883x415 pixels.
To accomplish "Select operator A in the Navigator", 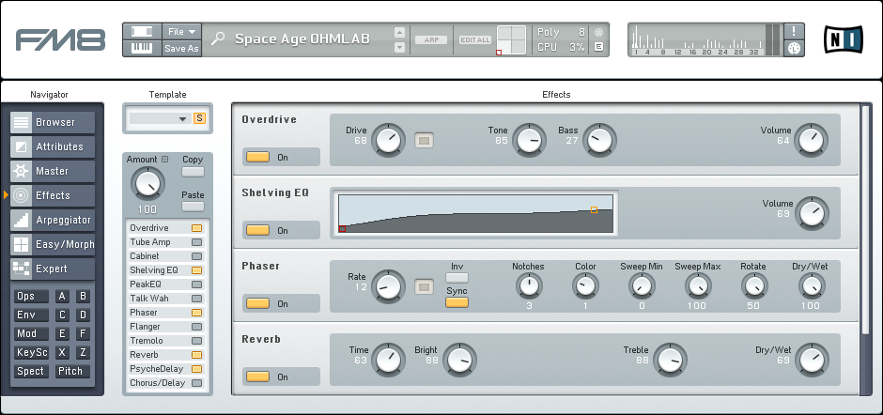I will point(62,296).
